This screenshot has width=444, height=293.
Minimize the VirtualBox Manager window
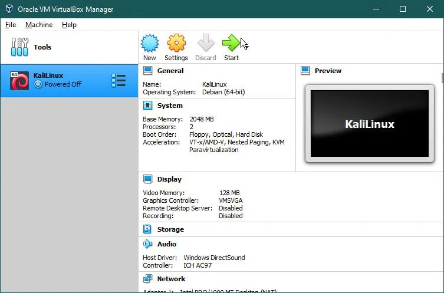pos(376,9)
